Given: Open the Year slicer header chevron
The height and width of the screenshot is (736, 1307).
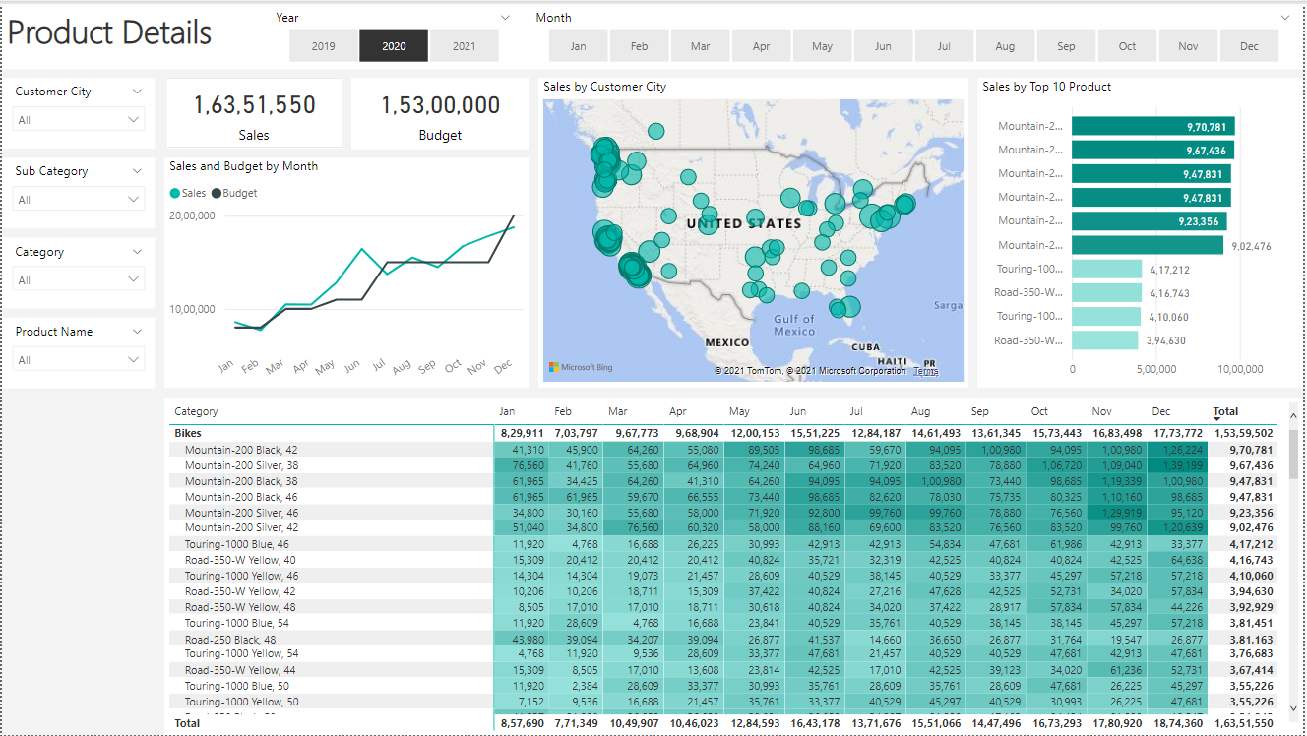Looking at the screenshot, I should coord(506,18).
